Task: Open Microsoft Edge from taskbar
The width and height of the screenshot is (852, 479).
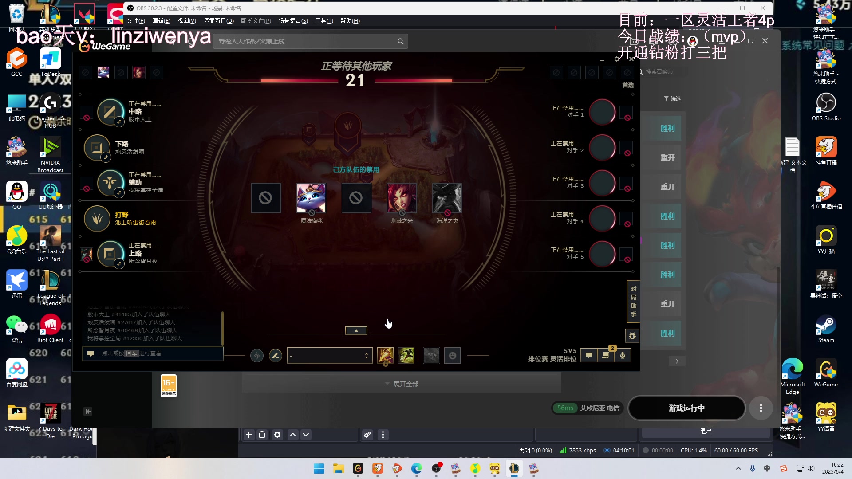Action: (x=416, y=468)
